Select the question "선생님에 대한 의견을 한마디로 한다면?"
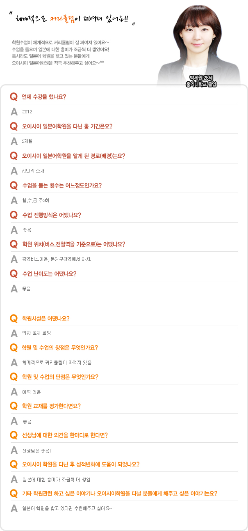Image resolution: width=248 pixels, height=531 pixels. tap(65, 435)
